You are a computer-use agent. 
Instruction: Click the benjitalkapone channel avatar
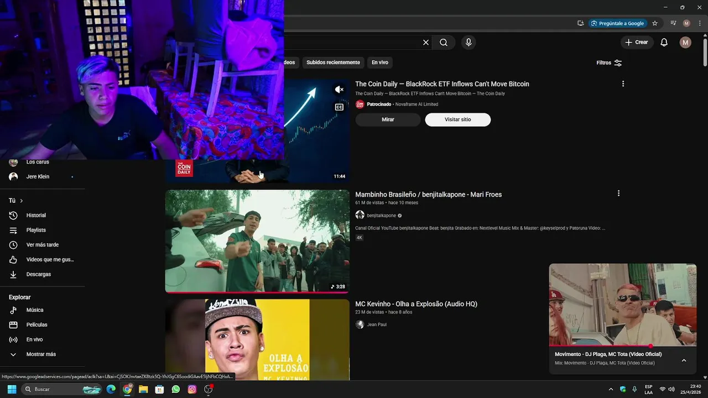(360, 215)
